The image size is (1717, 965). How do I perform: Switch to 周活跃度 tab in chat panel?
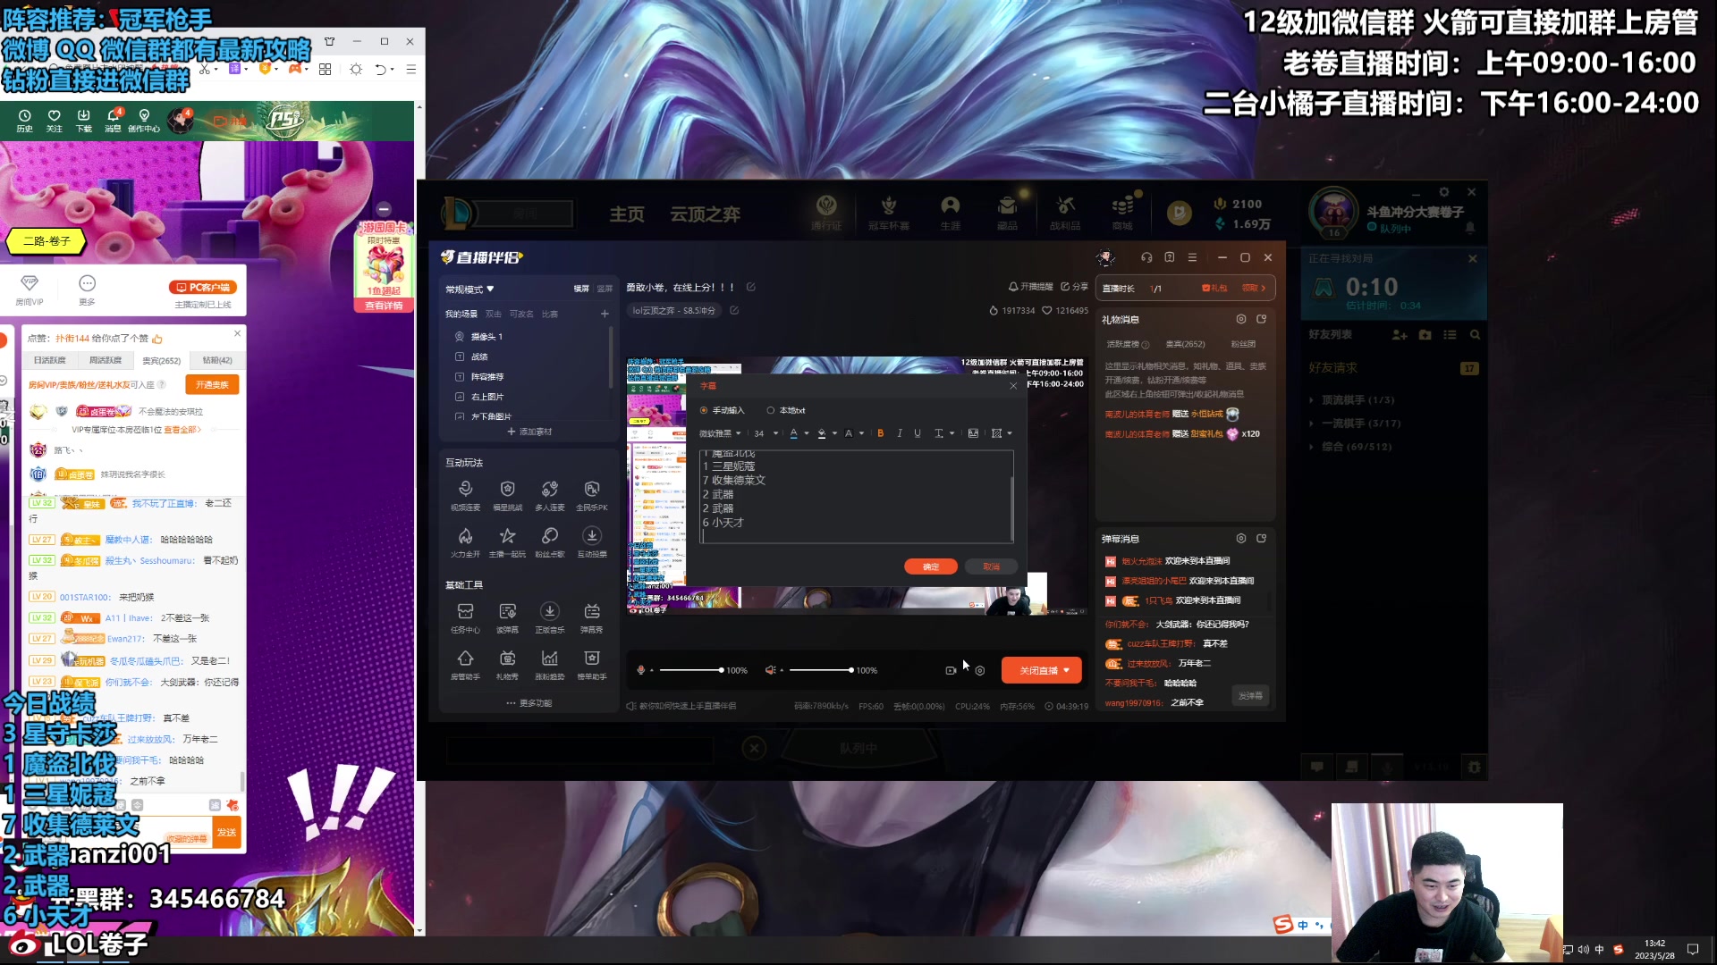106,360
